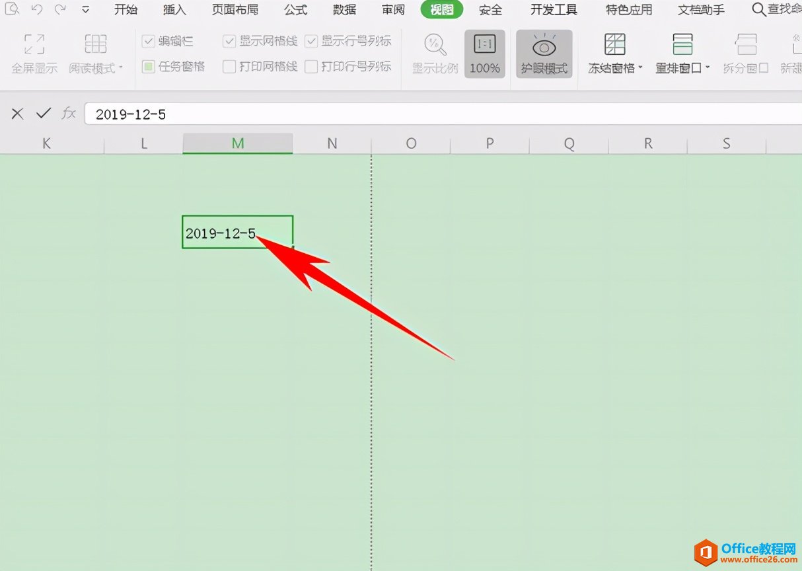
Task: Select column M header
Action: tap(238, 143)
